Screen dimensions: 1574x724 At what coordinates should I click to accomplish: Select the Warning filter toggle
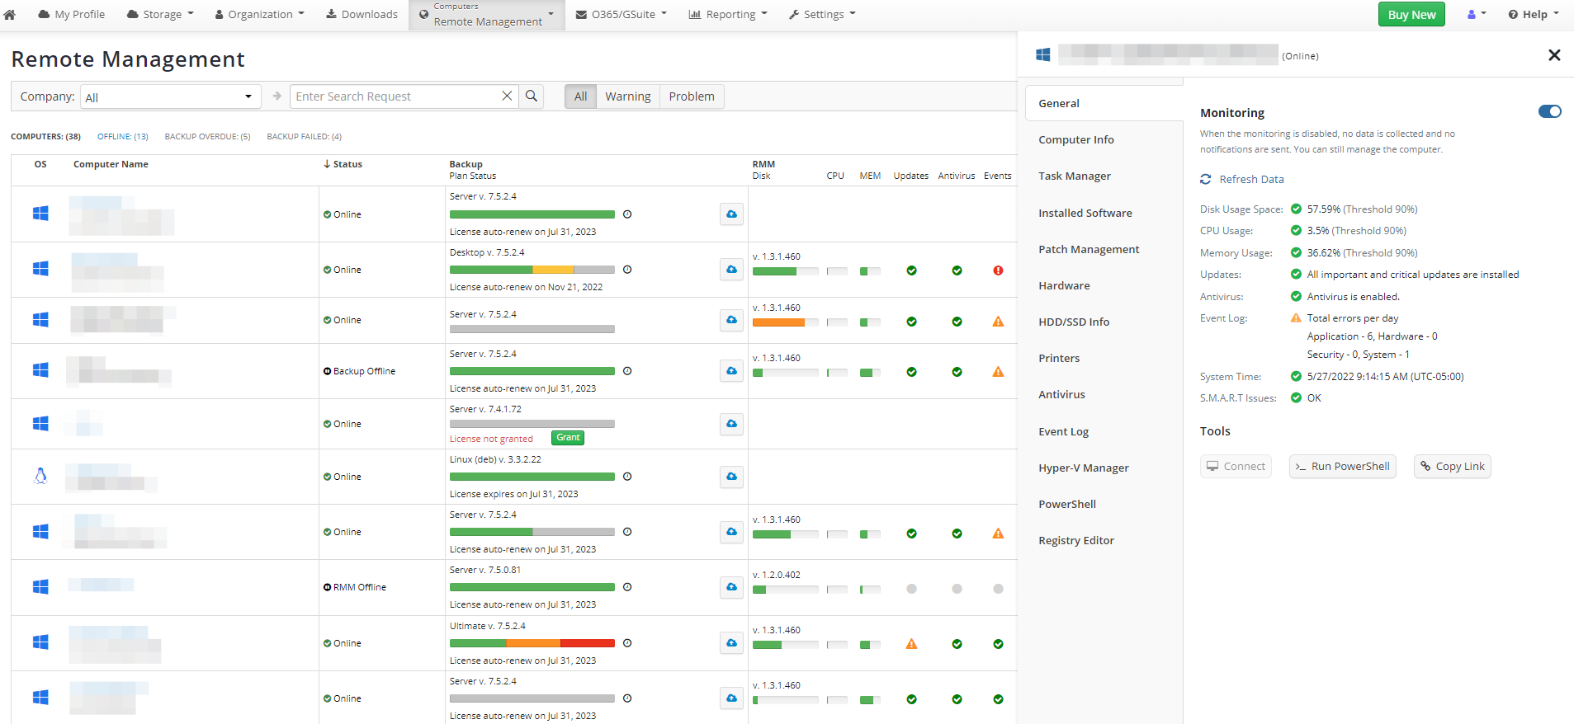(x=628, y=96)
